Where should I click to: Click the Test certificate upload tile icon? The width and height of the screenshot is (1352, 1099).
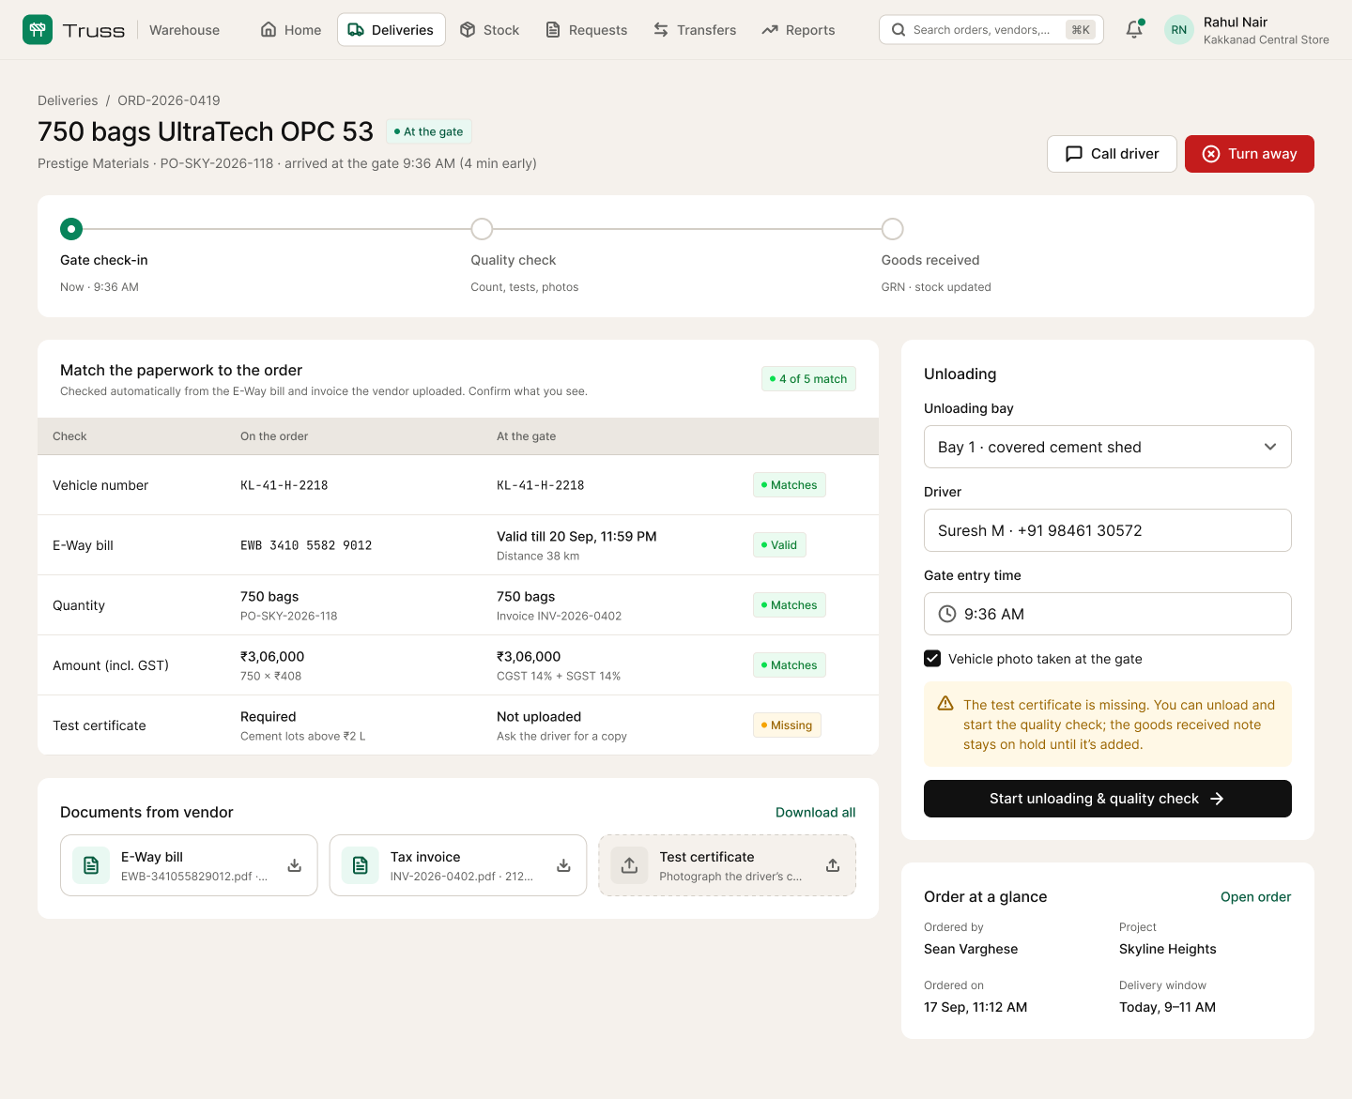pos(629,865)
